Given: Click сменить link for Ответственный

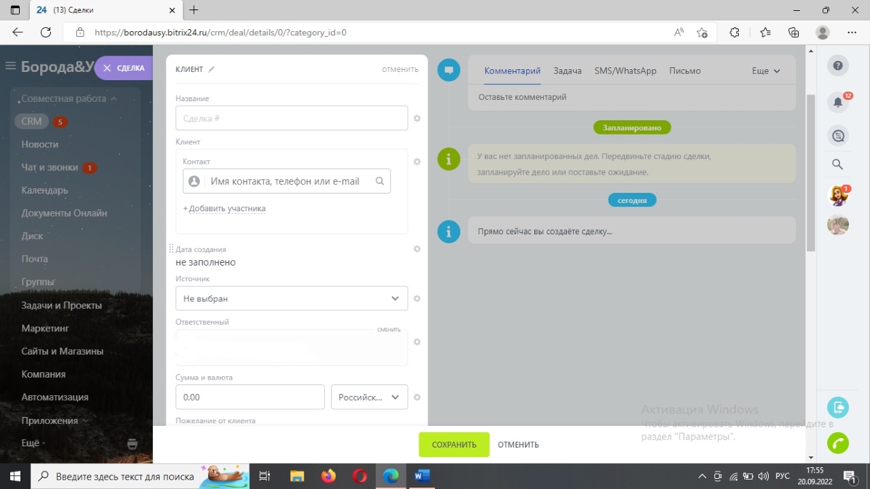Looking at the screenshot, I should 389,329.
